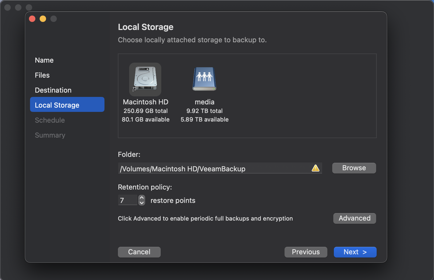Image resolution: width=434 pixels, height=280 pixels.
Task: Close the wizard with the red button
Action: click(x=32, y=19)
